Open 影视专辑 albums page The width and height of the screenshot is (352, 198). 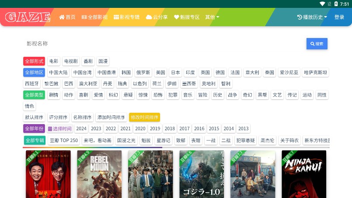click(x=127, y=17)
